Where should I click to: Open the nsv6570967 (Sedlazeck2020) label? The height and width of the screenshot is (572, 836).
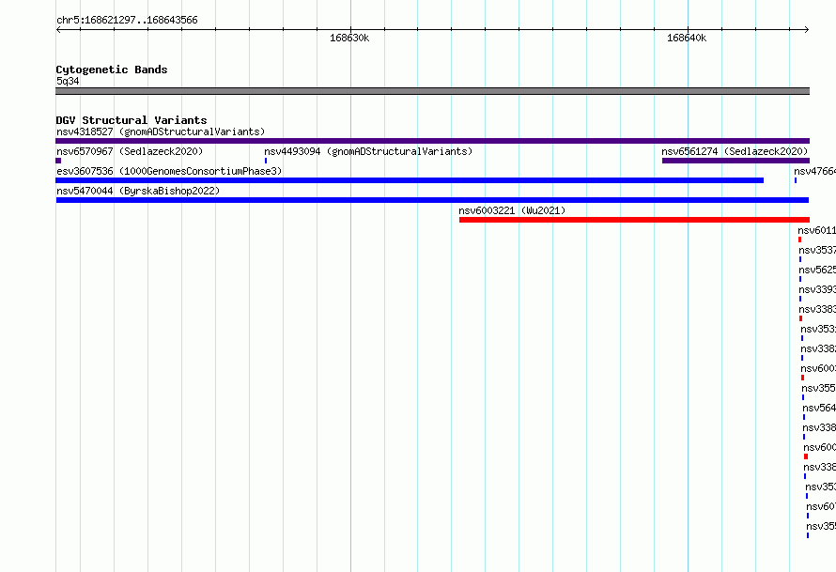130,151
